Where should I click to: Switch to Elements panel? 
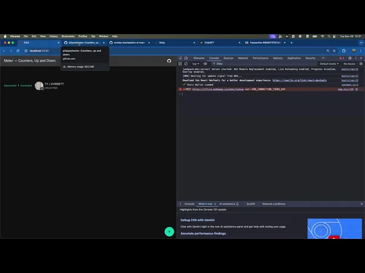tap(199, 58)
